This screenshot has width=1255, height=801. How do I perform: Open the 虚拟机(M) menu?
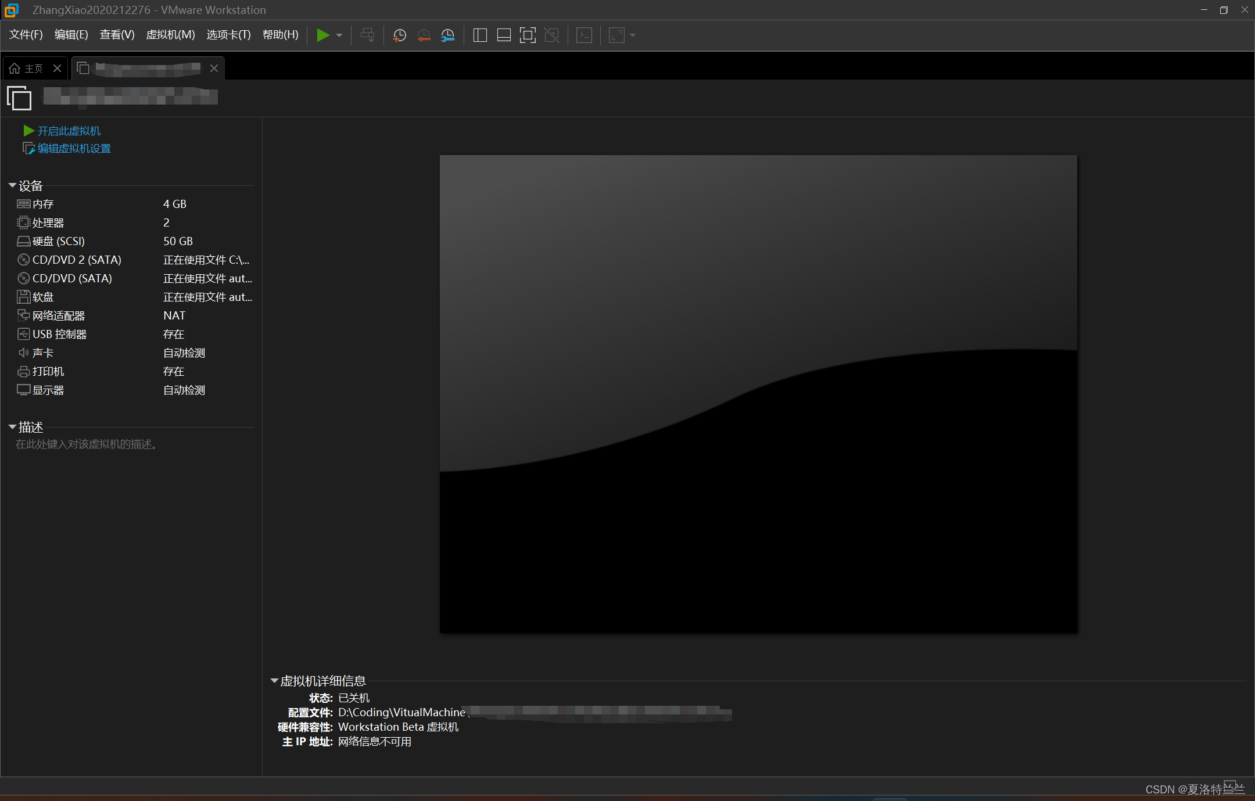170,35
